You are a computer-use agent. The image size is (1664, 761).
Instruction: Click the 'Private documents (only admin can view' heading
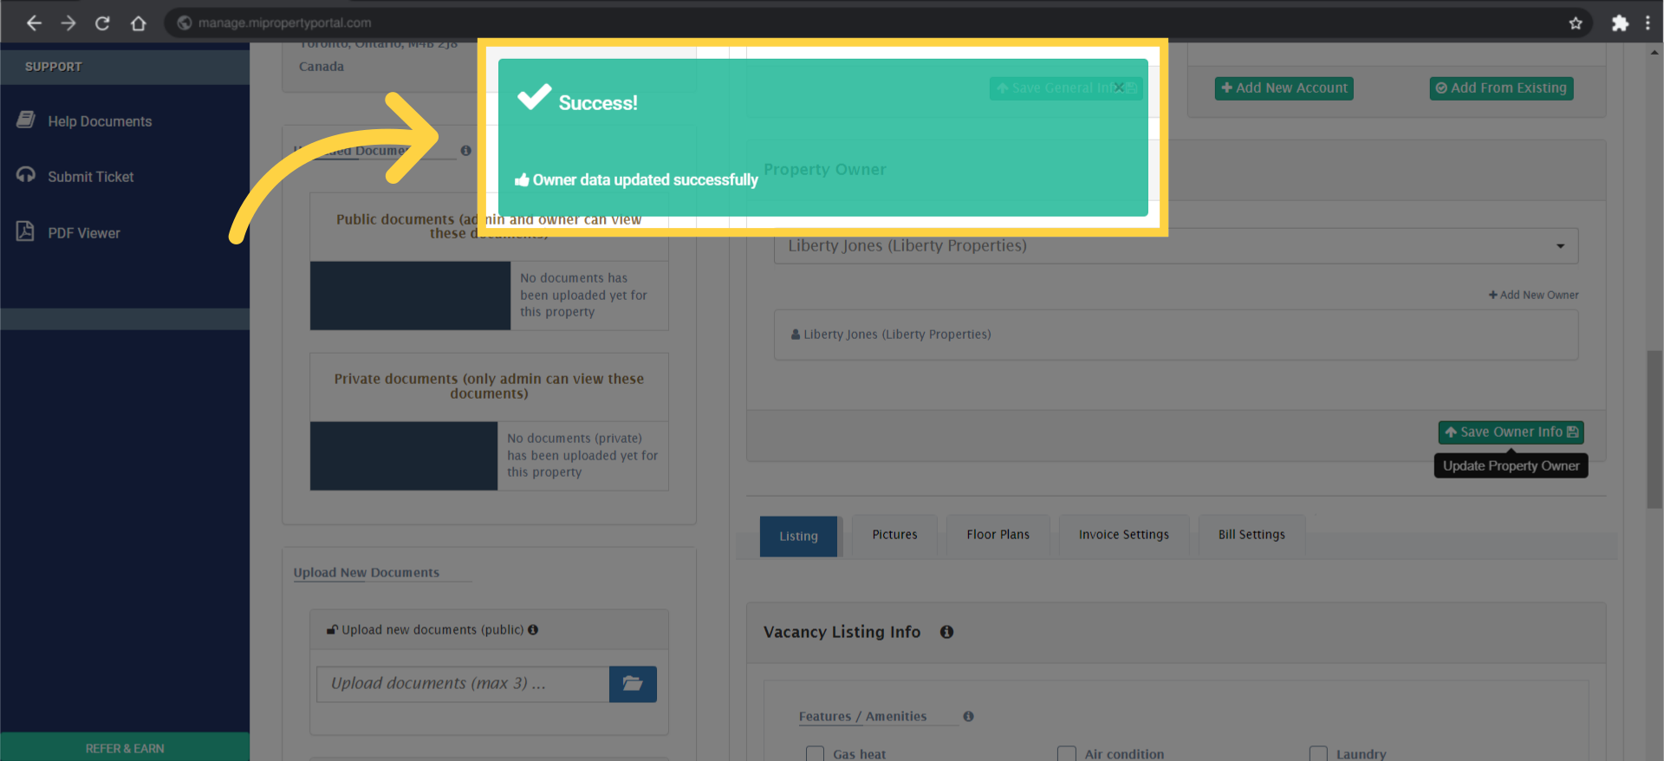click(489, 387)
